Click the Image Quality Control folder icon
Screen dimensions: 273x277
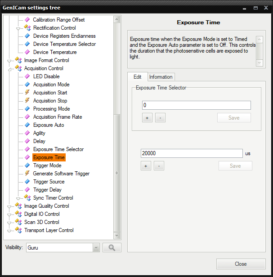18,206
